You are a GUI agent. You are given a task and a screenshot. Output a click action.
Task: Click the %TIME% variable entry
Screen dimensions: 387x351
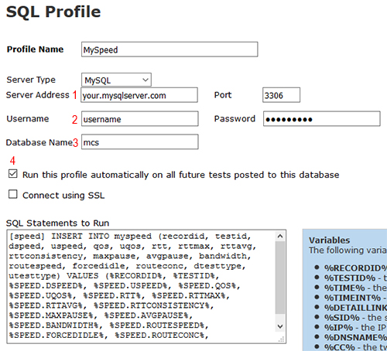point(355,288)
